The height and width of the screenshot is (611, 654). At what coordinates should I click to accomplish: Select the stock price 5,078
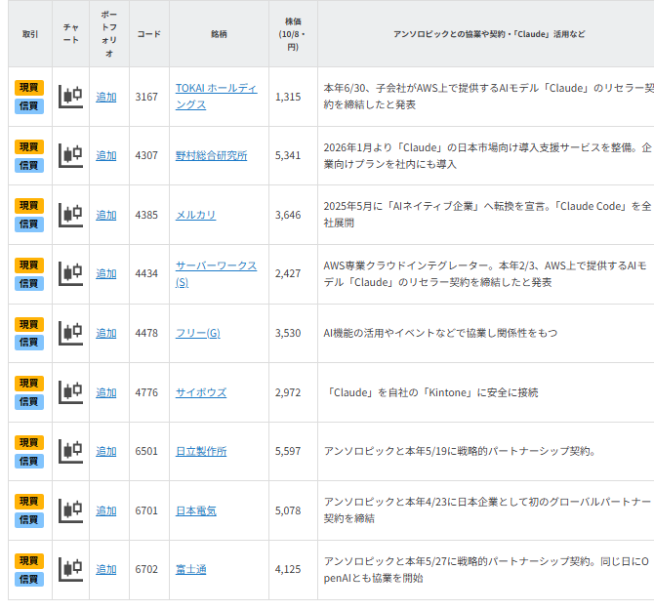tap(288, 510)
